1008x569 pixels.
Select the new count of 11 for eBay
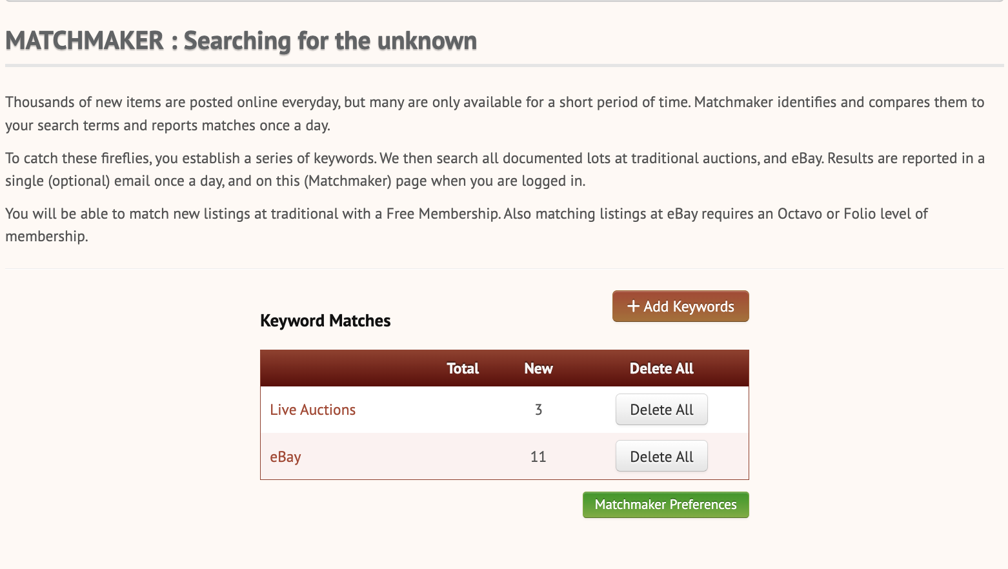pos(538,456)
